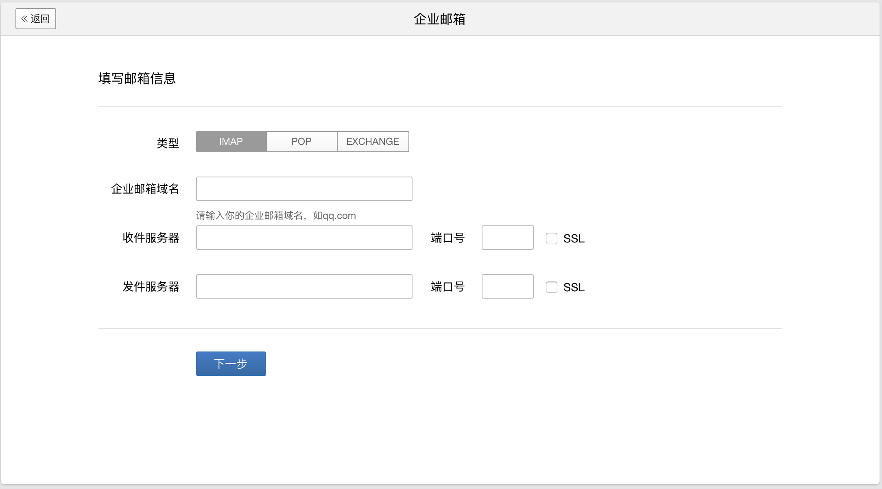
Task: Click the 企业邮箱 page title
Action: [x=439, y=19]
